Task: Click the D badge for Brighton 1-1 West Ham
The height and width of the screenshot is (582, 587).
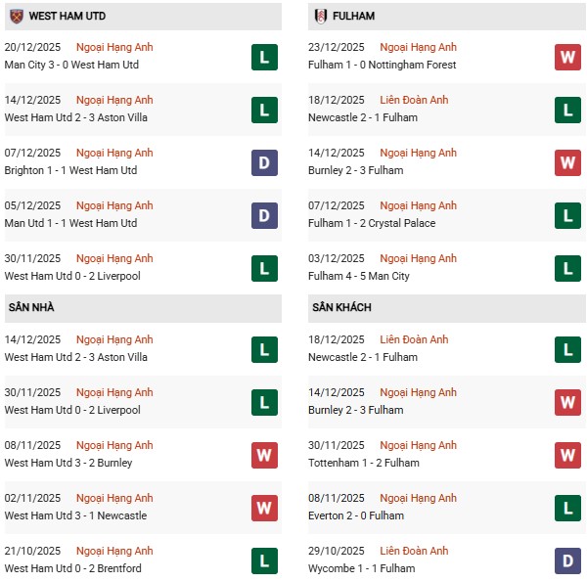Action: click(x=264, y=162)
